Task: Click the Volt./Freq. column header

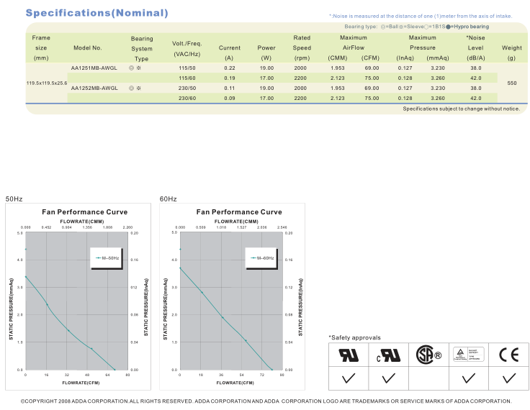Action: point(187,49)
